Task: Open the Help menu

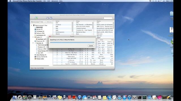Action: point(61,1)
